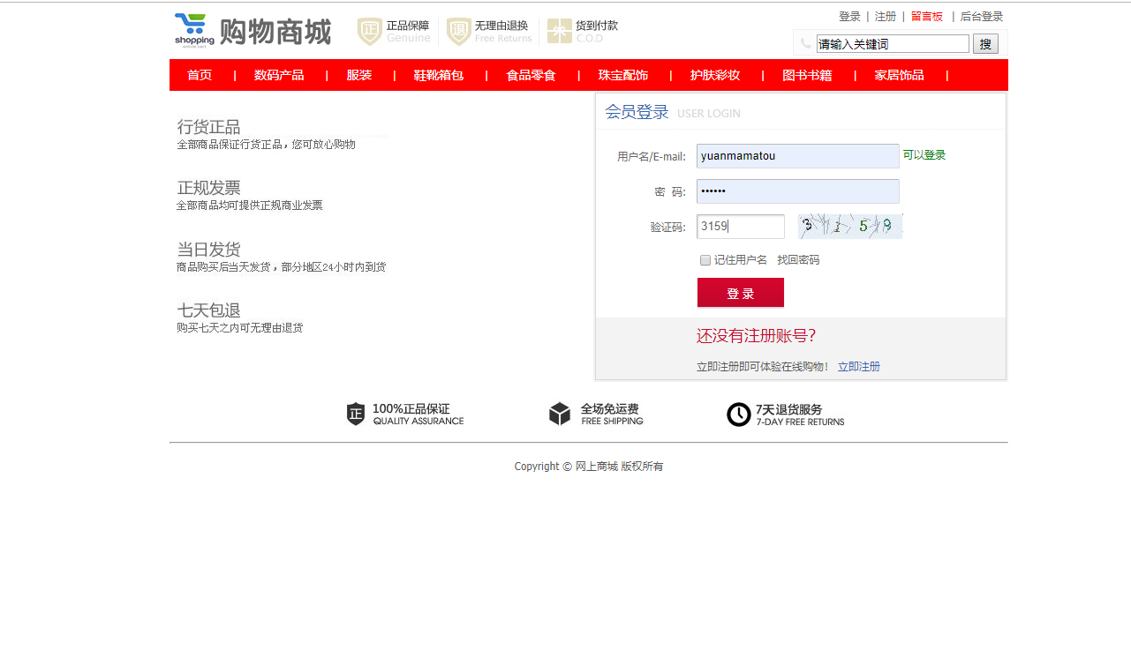This screenshot has width=1131, height=665.
Task: Click the 全场免运费 shipping box icon
Action: point(560,414)
